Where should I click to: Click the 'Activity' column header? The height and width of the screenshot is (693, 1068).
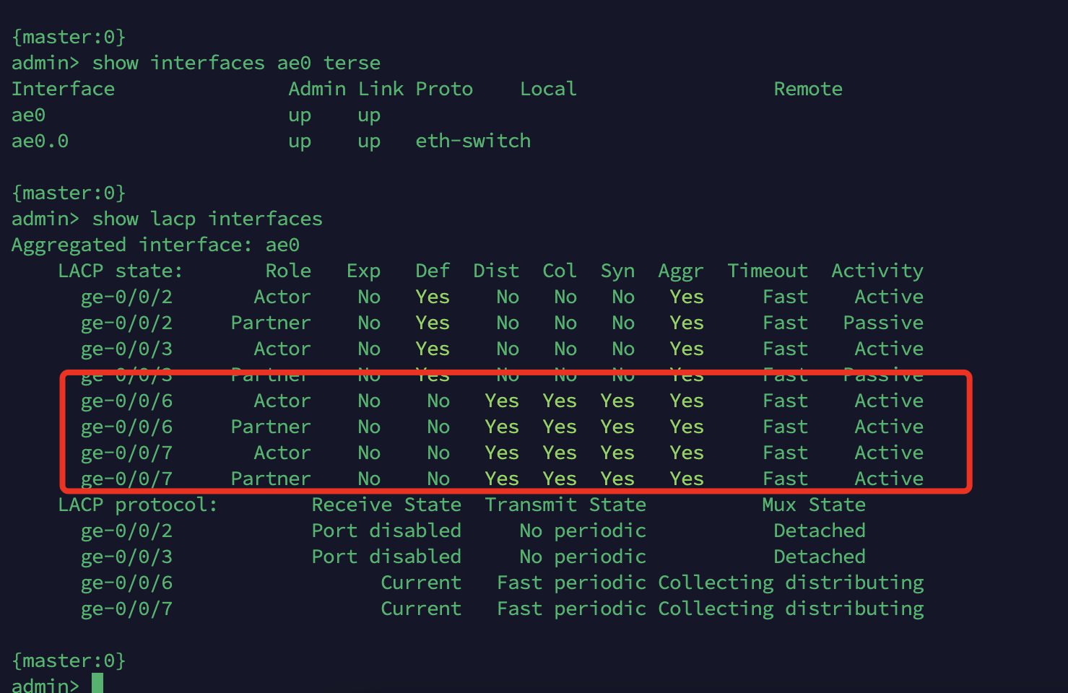tap(877, 271)
